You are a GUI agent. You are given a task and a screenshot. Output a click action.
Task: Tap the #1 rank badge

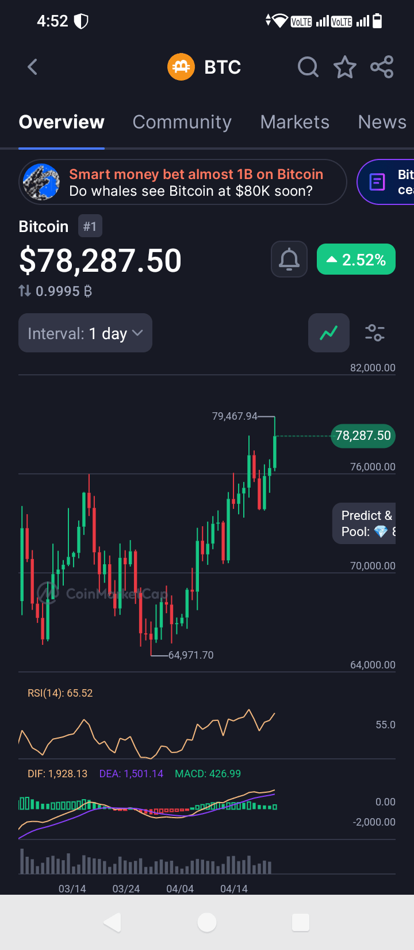click(90, 226)
